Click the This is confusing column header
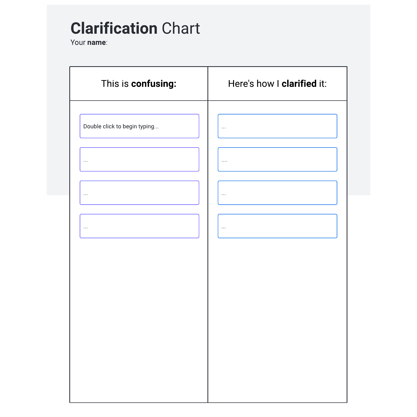This screenshot has height=417, width=417. [139, 84]
